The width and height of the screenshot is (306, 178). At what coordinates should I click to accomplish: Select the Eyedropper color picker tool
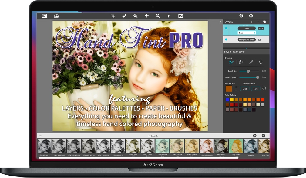251,62
